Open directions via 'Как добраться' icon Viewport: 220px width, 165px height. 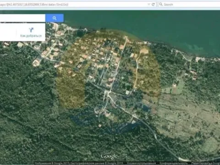tap(31, 30)
